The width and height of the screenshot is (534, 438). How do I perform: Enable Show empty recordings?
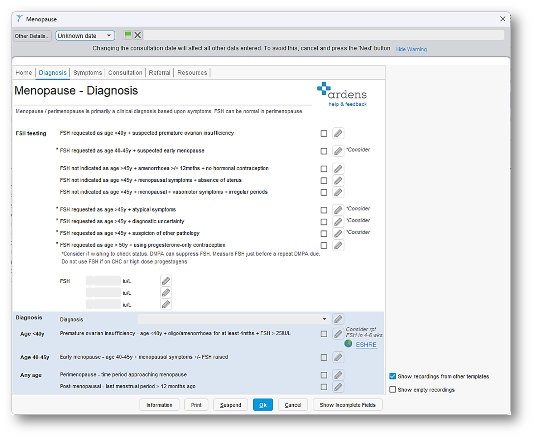tap(393, 390)
